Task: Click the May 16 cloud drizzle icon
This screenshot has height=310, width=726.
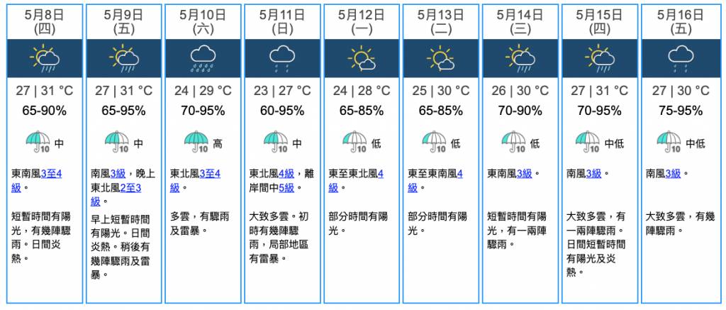Action: (x=680, y=59)
